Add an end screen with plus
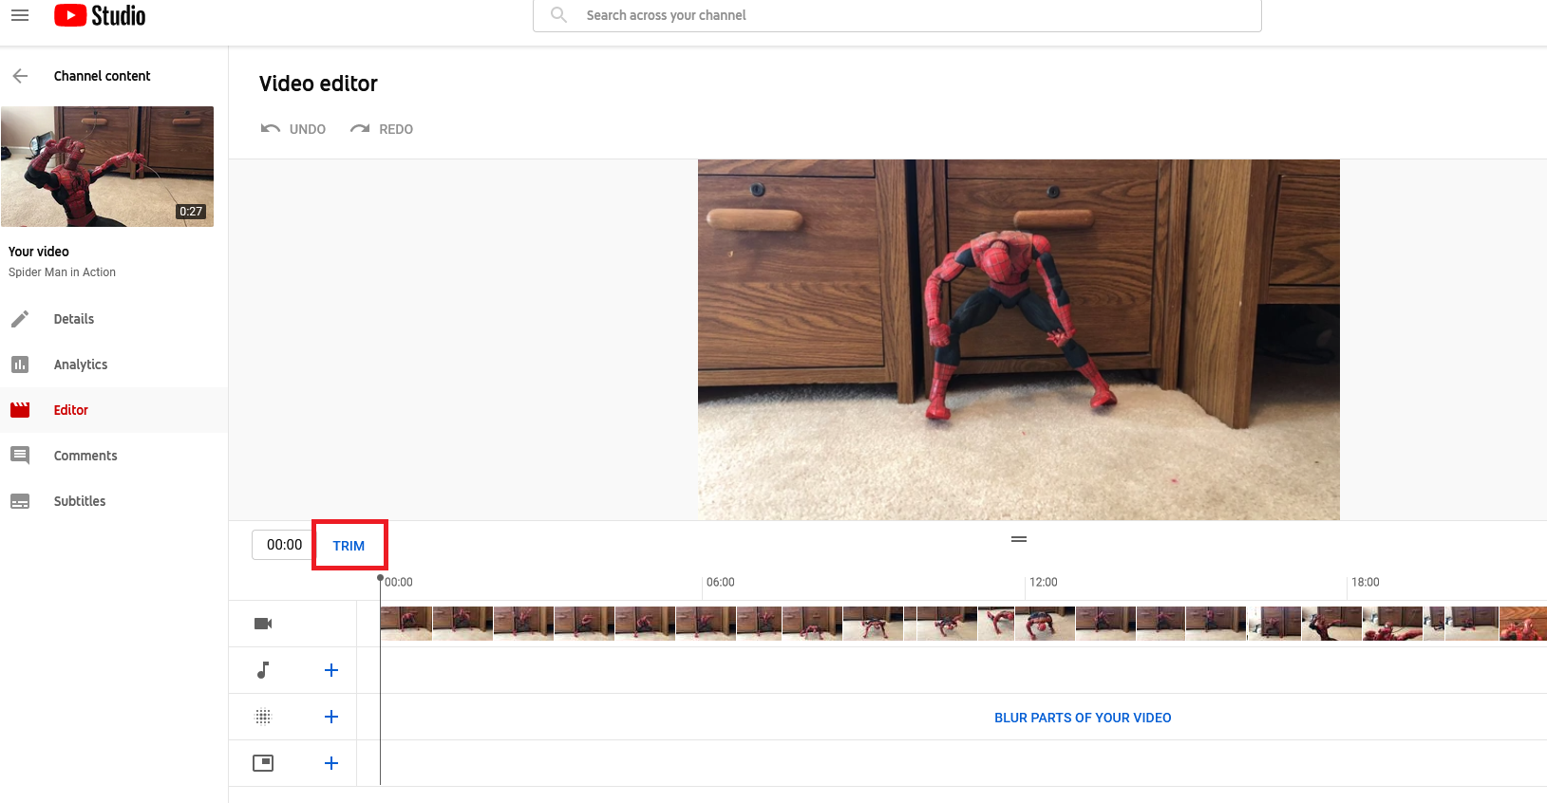 point(331,763)
